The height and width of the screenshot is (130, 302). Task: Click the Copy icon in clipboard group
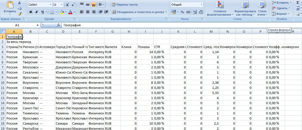click(x=20, y=8)
